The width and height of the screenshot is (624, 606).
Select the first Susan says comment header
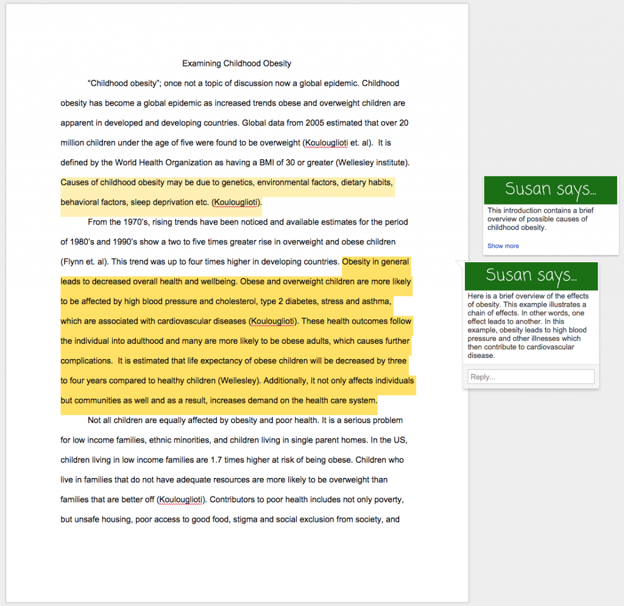(x=550, y=190)
